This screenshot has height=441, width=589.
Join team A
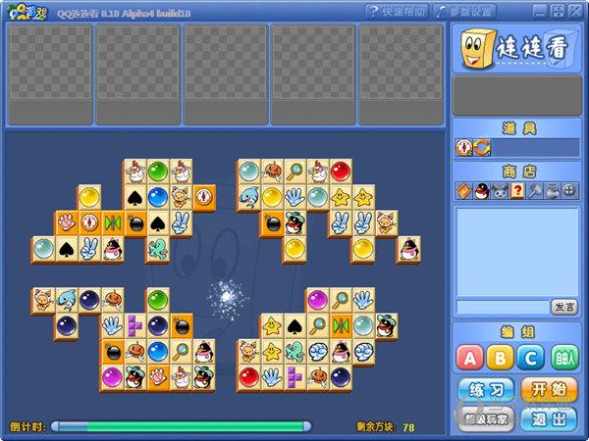tap(472, 357)
